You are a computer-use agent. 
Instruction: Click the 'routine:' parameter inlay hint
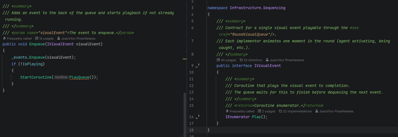[61, 77]
